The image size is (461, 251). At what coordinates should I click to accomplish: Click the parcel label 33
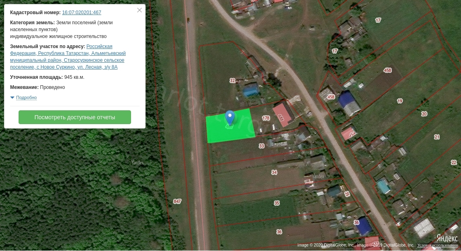click(x=262, y=146)
